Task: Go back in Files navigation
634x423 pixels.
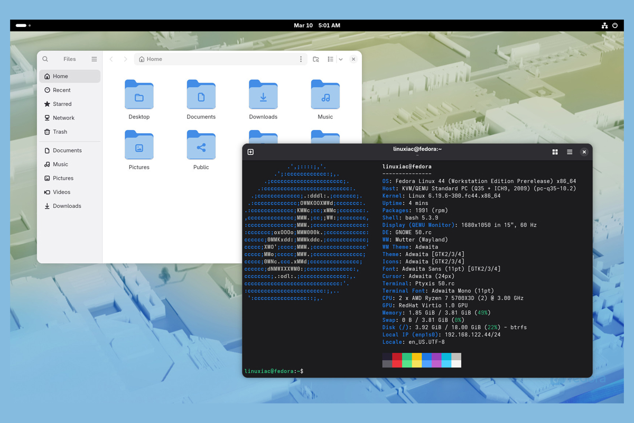Action: point(111,59)
